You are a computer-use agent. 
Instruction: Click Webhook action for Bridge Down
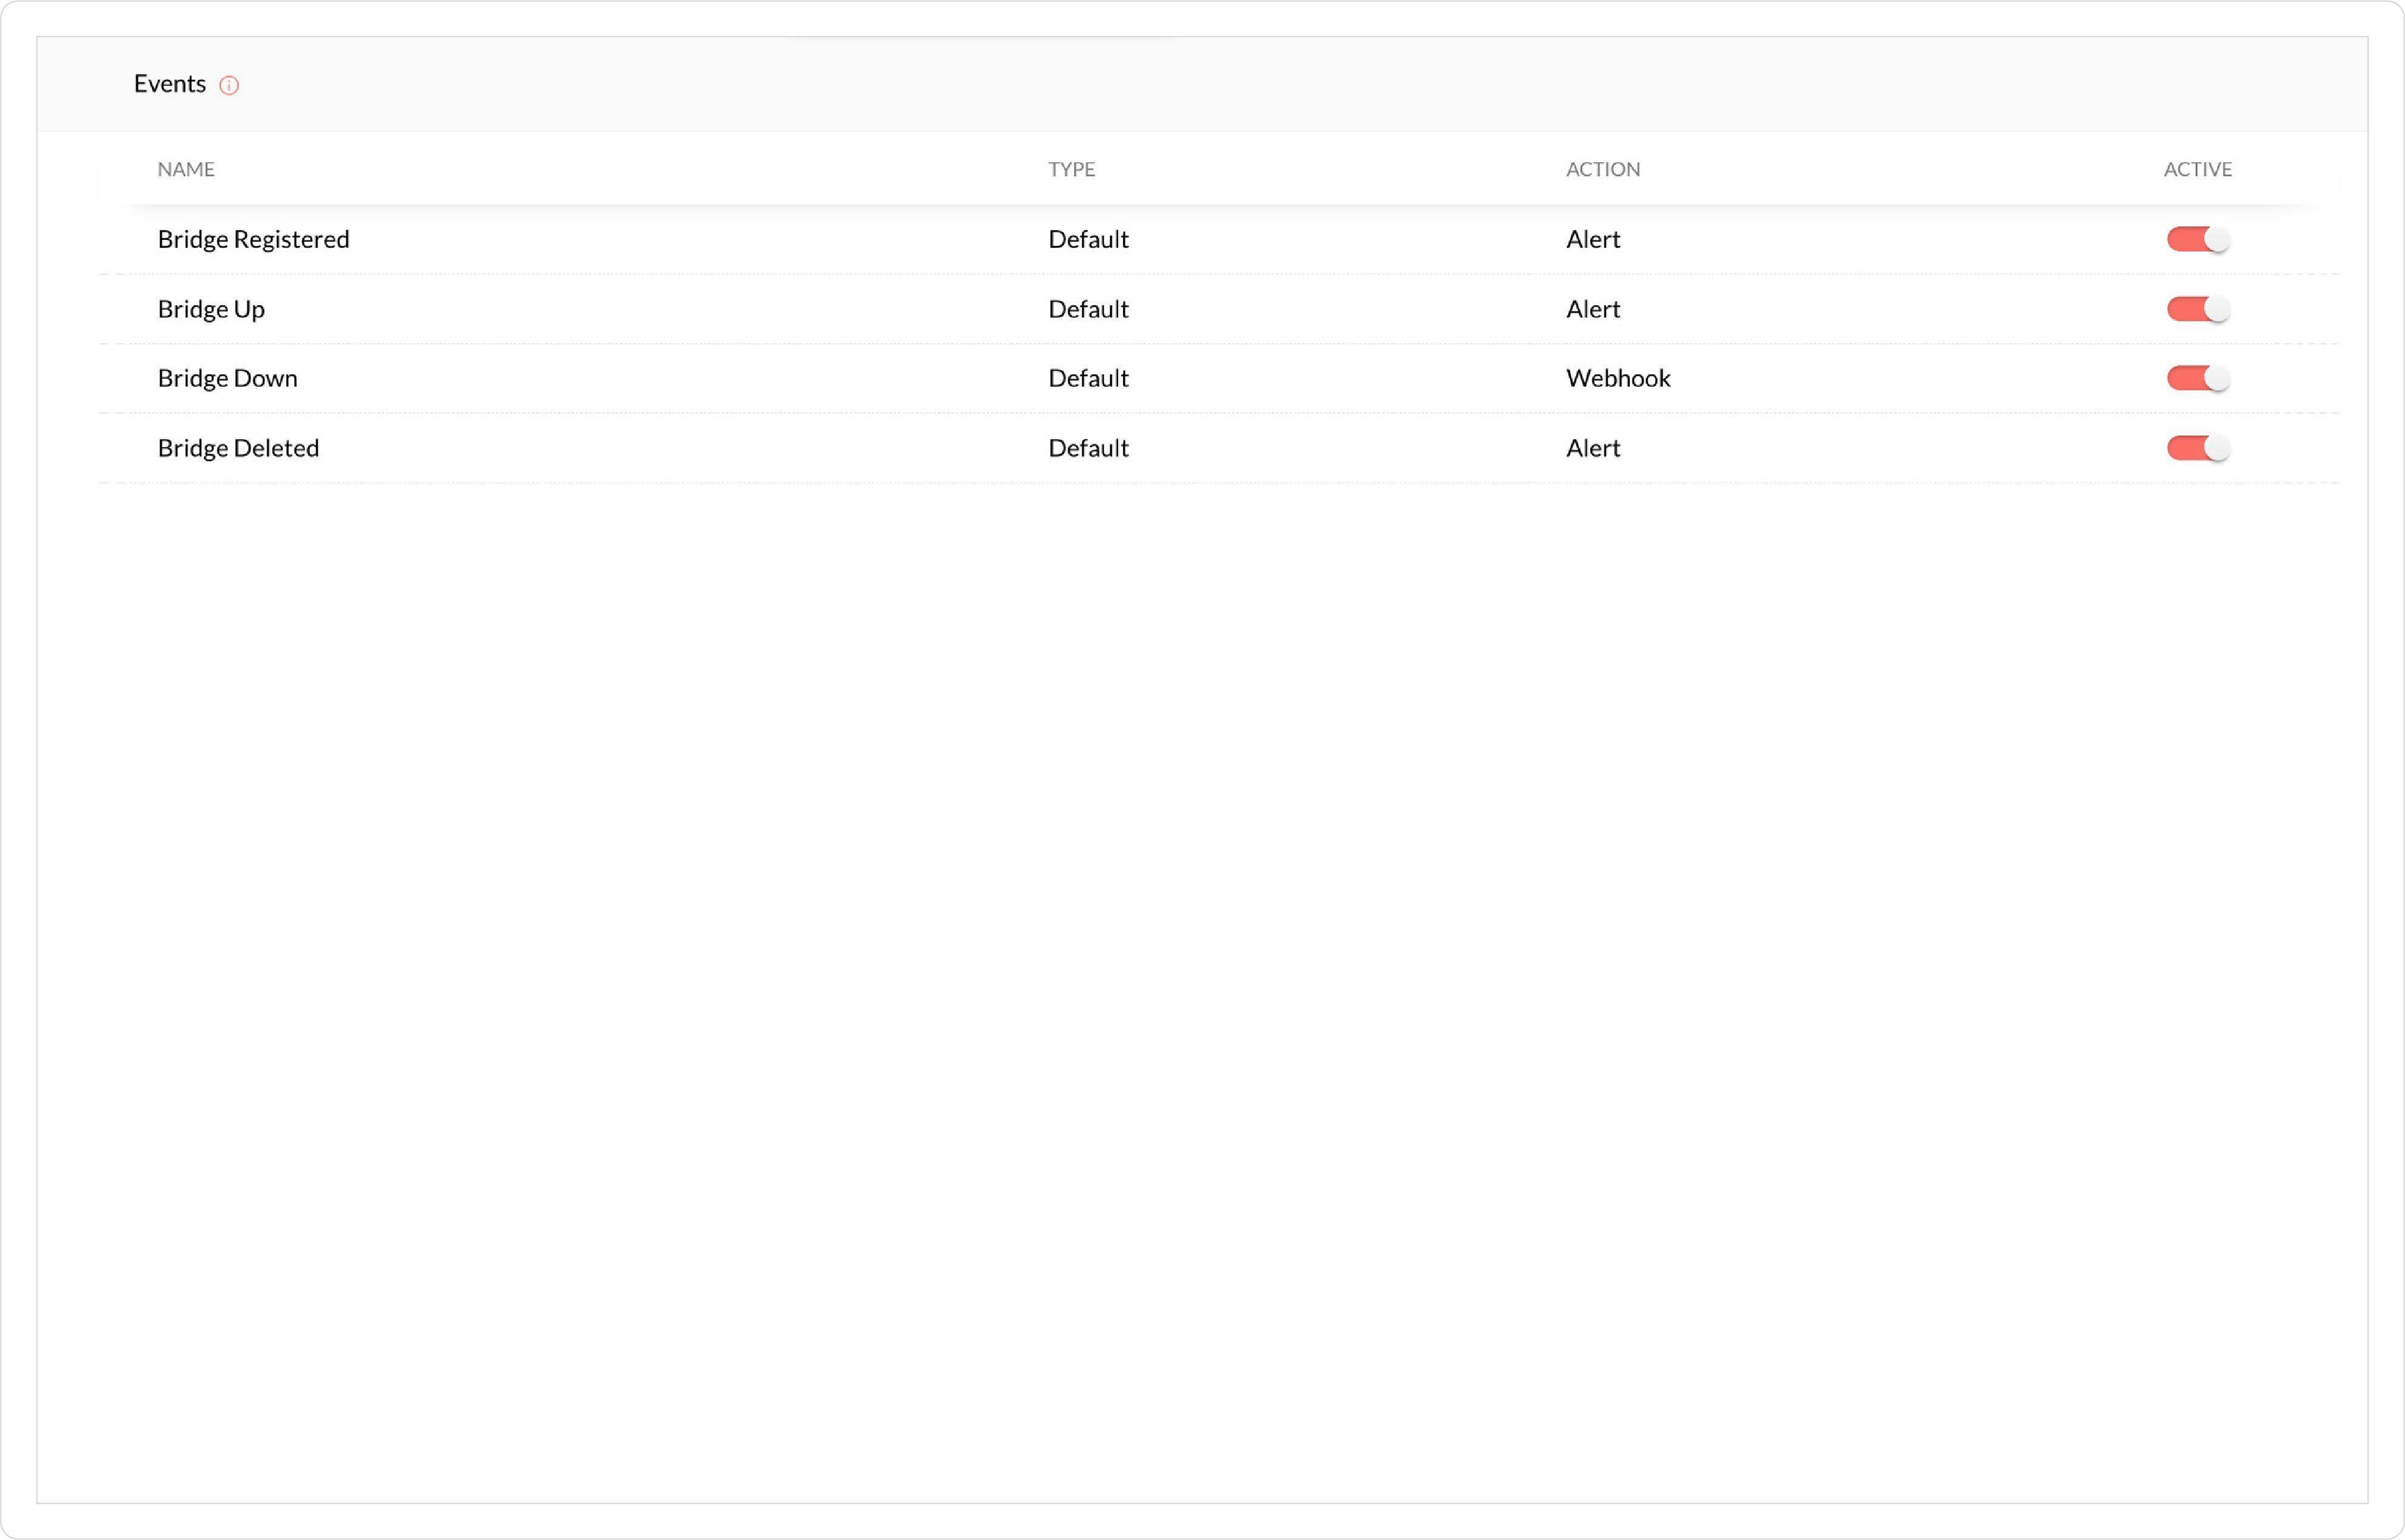click(1617, 378)
